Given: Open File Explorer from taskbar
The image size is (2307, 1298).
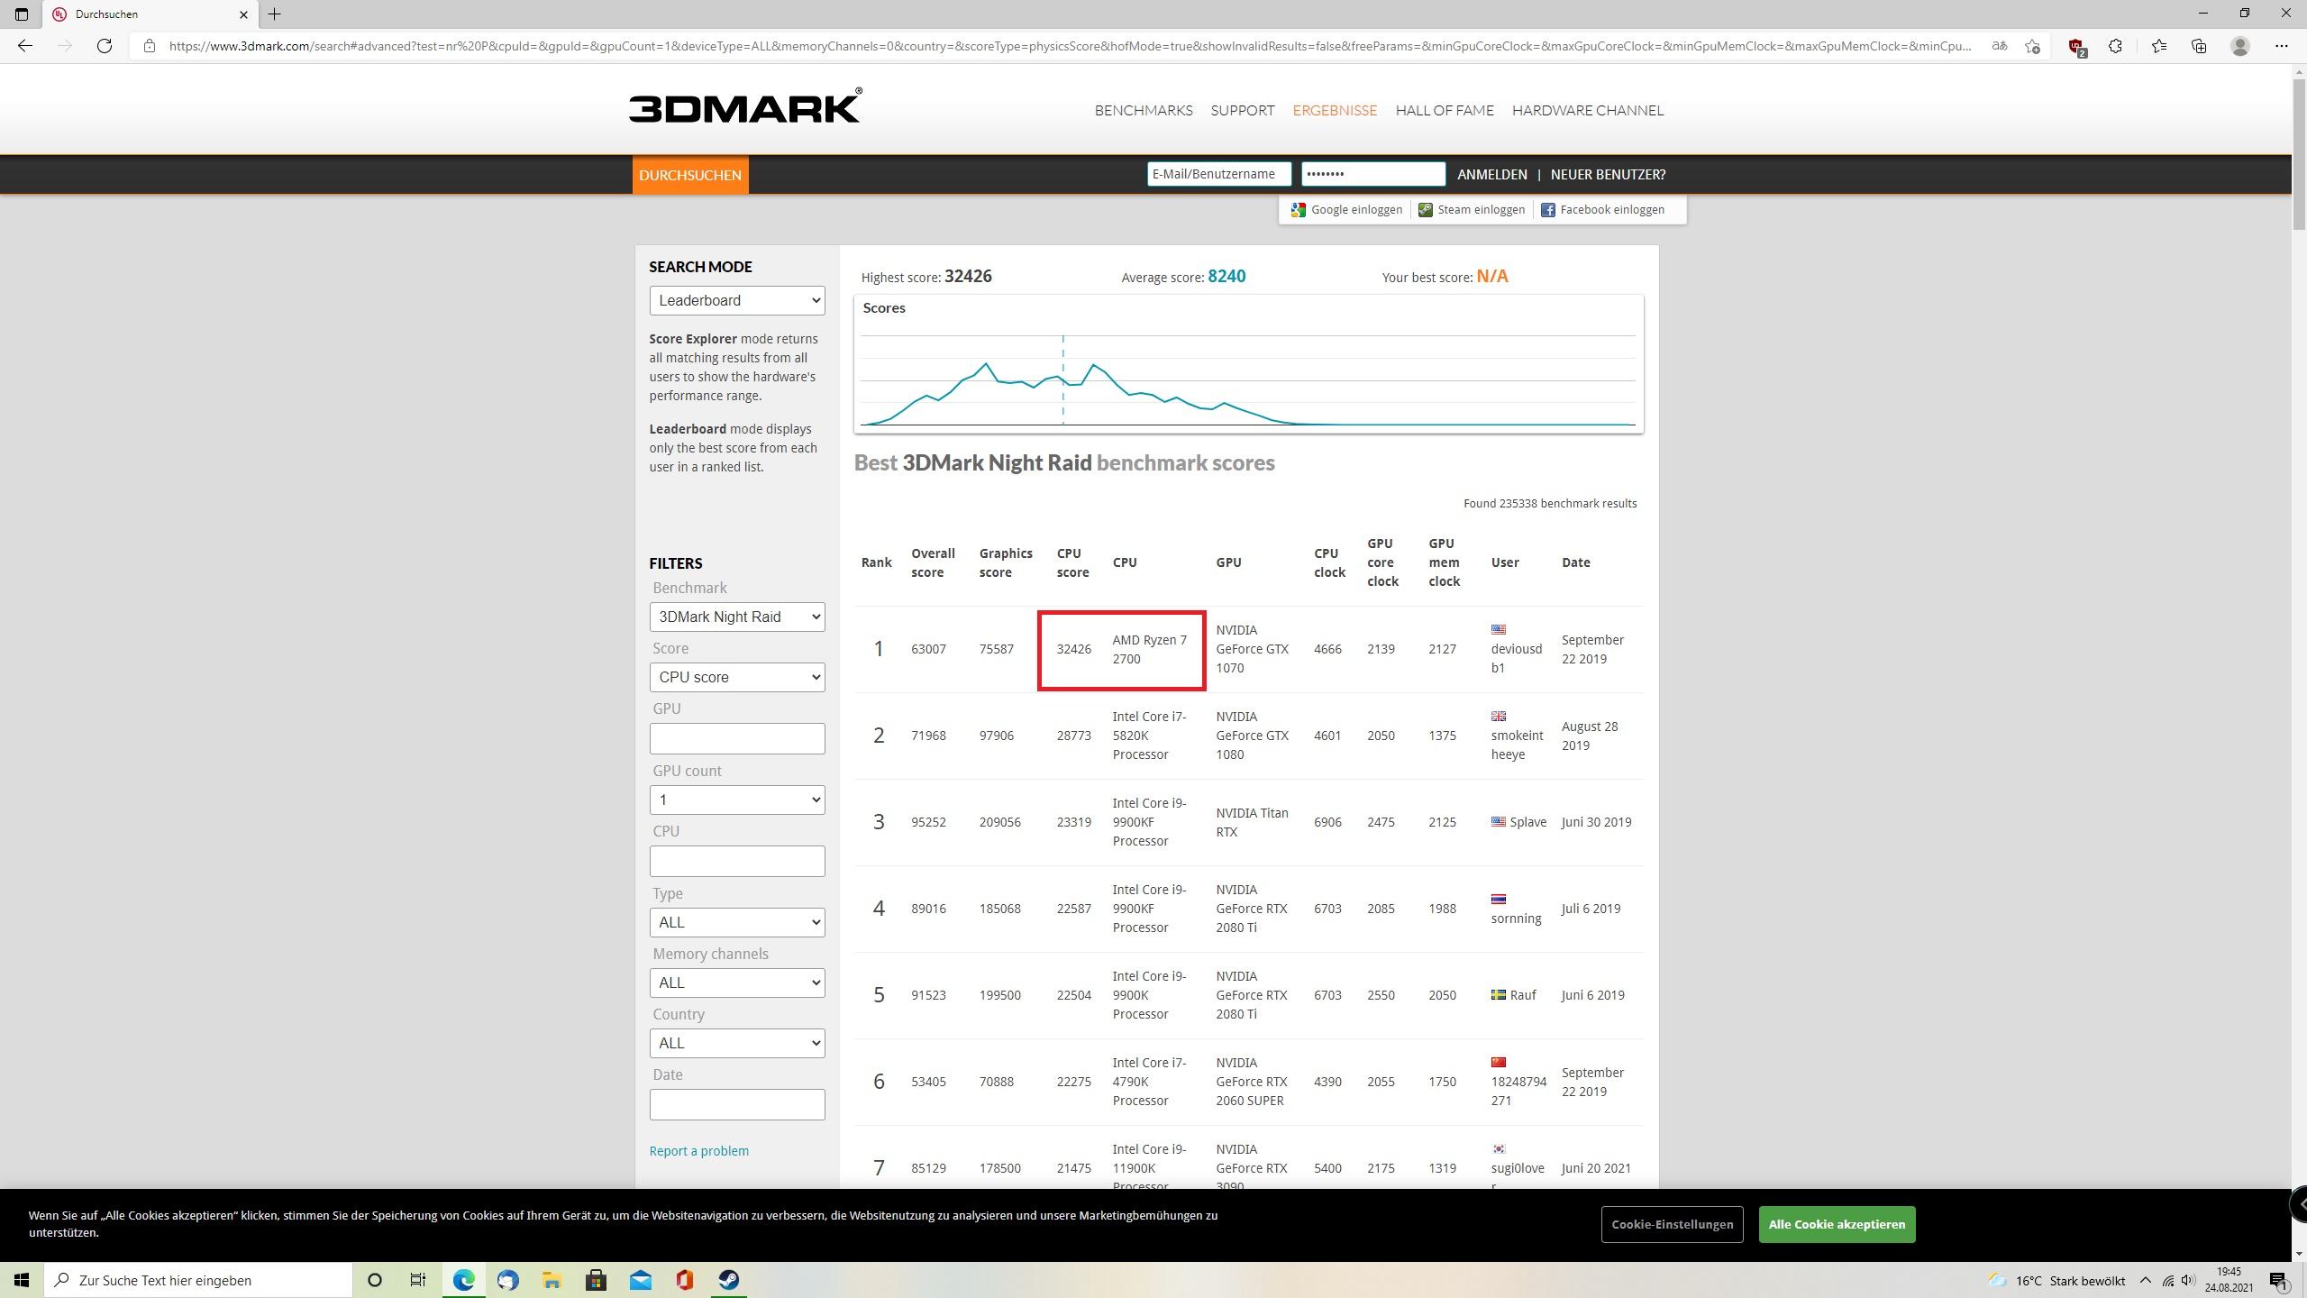Looking at the screenshot, I should pyautogui.click(x=552, y=1280).
